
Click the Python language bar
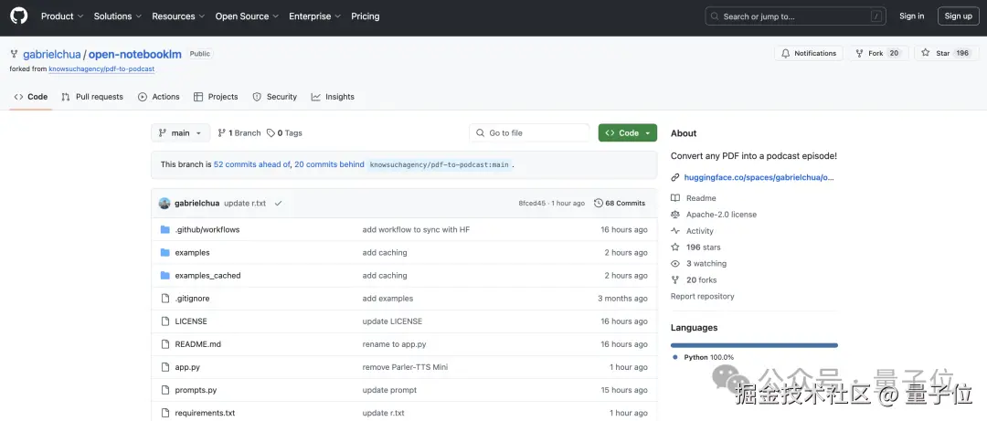pyautogui.click(x=754, y=345)
